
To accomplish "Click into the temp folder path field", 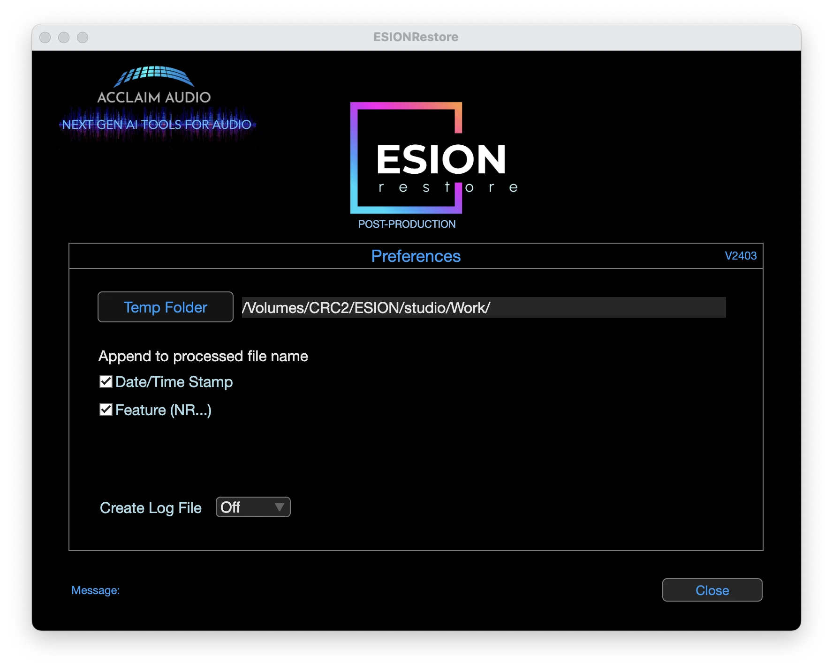I will 483,307.
